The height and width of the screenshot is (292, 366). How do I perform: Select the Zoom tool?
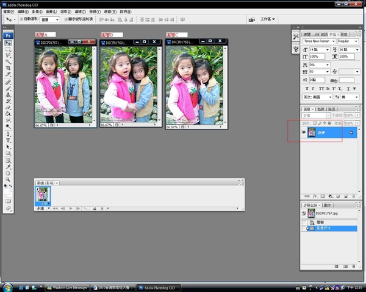[8, 179]
